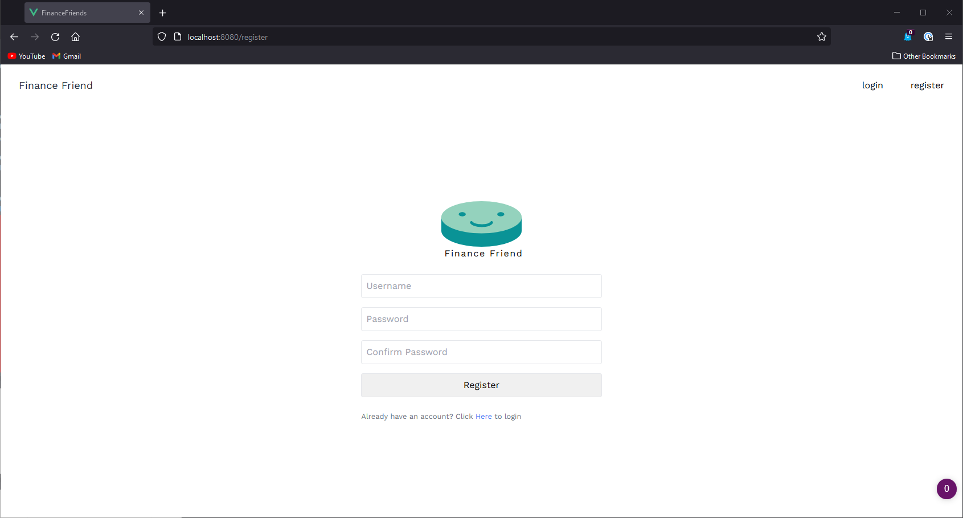Click the browser home icon
This screenshot has height=518, width=963.
(x=76, y=36)
